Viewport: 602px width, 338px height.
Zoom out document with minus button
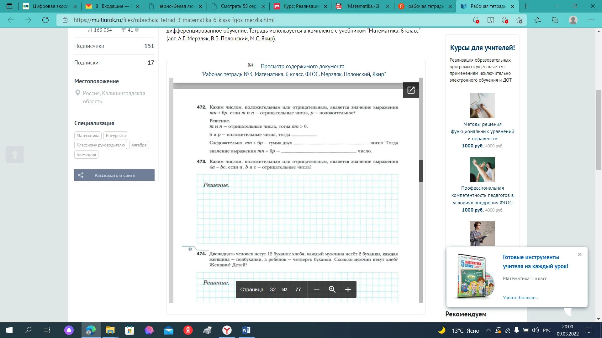coord(316,289)
